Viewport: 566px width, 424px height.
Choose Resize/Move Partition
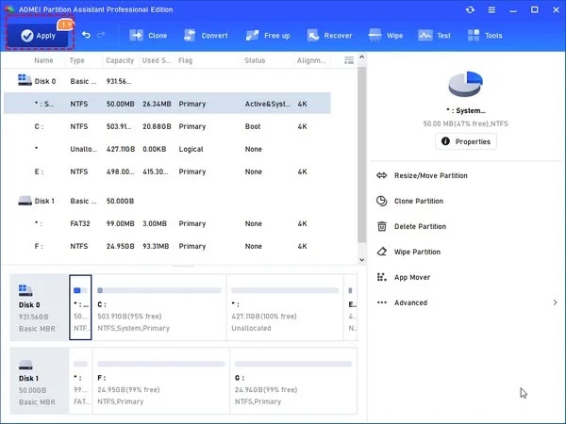point(431,175)
